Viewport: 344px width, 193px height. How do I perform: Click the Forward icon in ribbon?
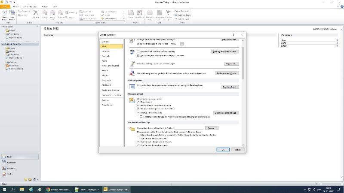60,13
